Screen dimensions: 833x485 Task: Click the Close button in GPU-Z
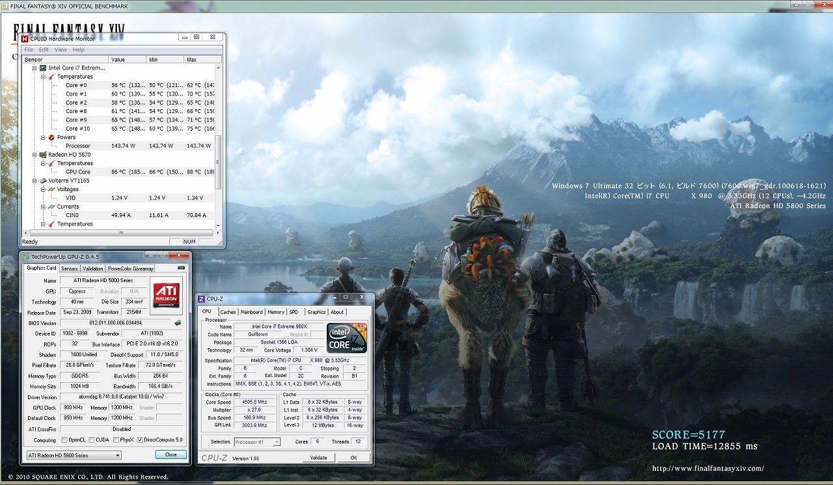(171, 455)
